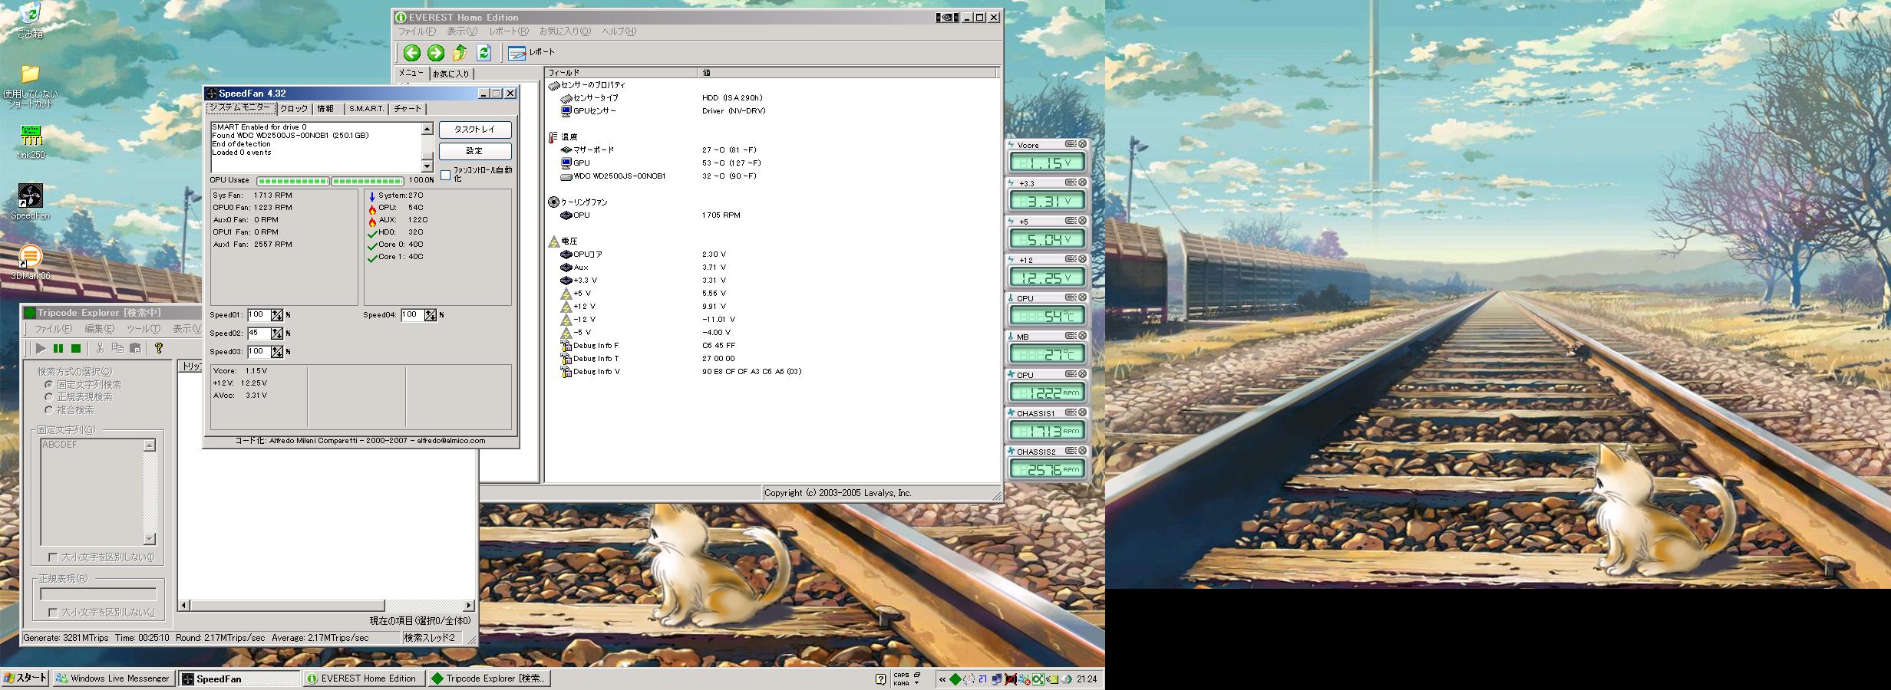Screen dimensions: 1891x690
Task: Switch to SpeedFan クロック (Clock) tab
Action: (x=294, y=109)
